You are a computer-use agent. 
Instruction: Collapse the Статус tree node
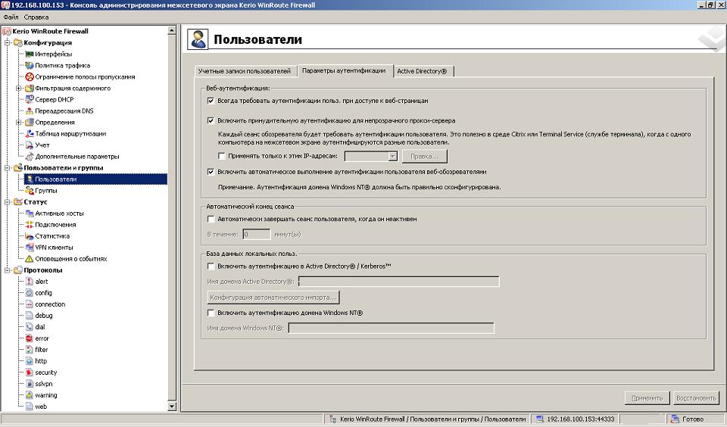tap(8, 201)
